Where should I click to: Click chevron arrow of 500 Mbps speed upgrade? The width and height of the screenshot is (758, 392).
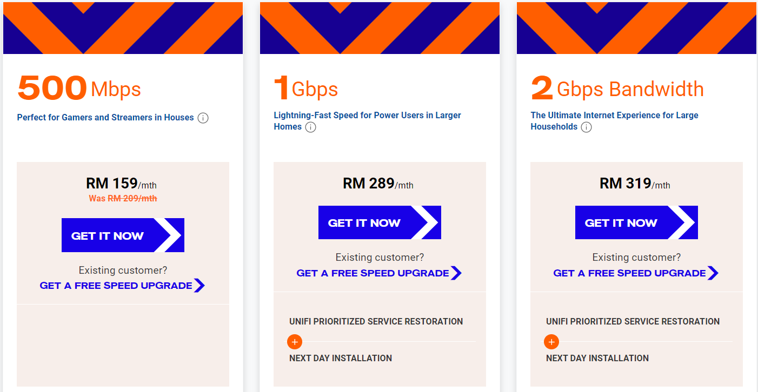pyautogui.click(x=200, y=286)
